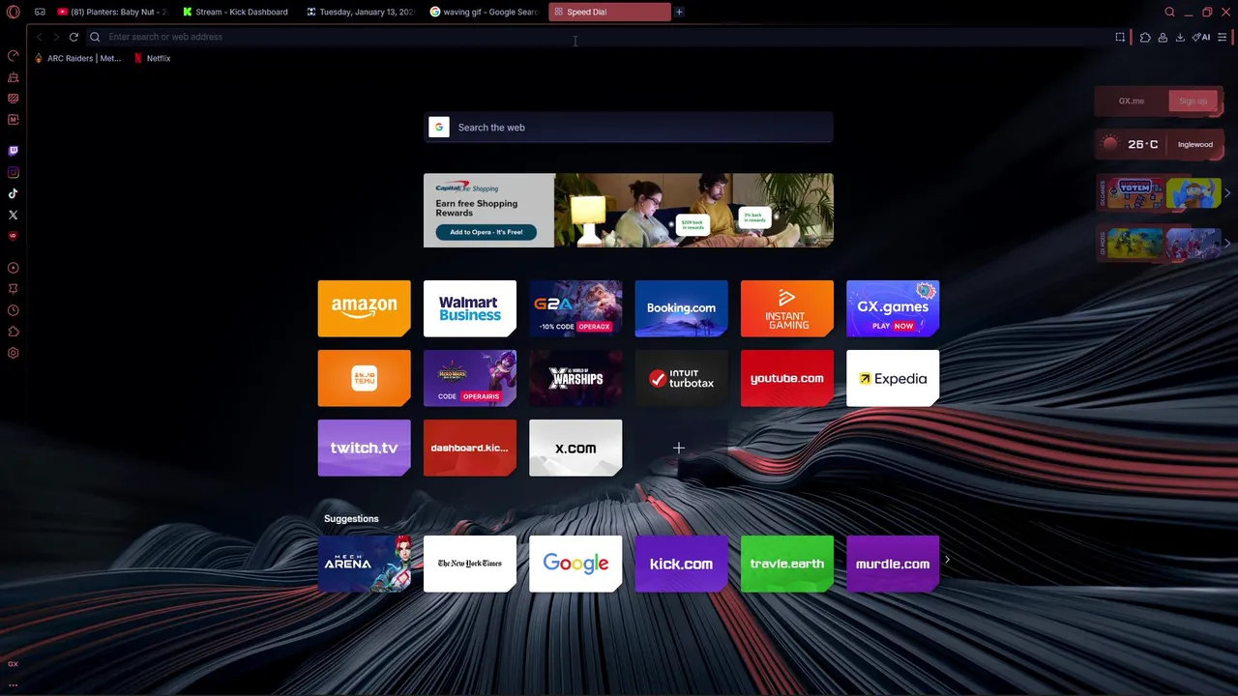Open the Walmart Business tile
1238x696 pixels.
pos(470,308)
